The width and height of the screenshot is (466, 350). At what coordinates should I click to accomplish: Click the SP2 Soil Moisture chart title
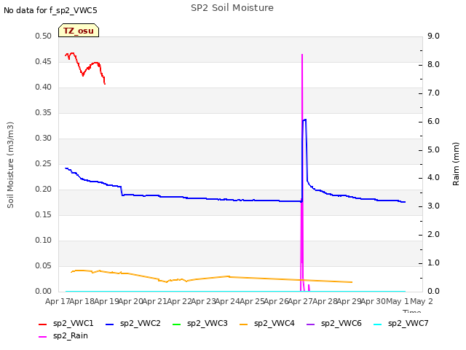coord(232,8)
